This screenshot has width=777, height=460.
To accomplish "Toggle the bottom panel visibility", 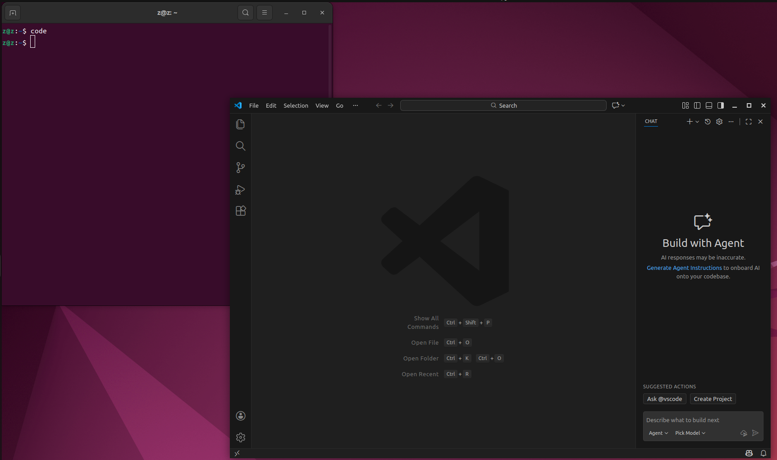I will (x=709, y=105).
